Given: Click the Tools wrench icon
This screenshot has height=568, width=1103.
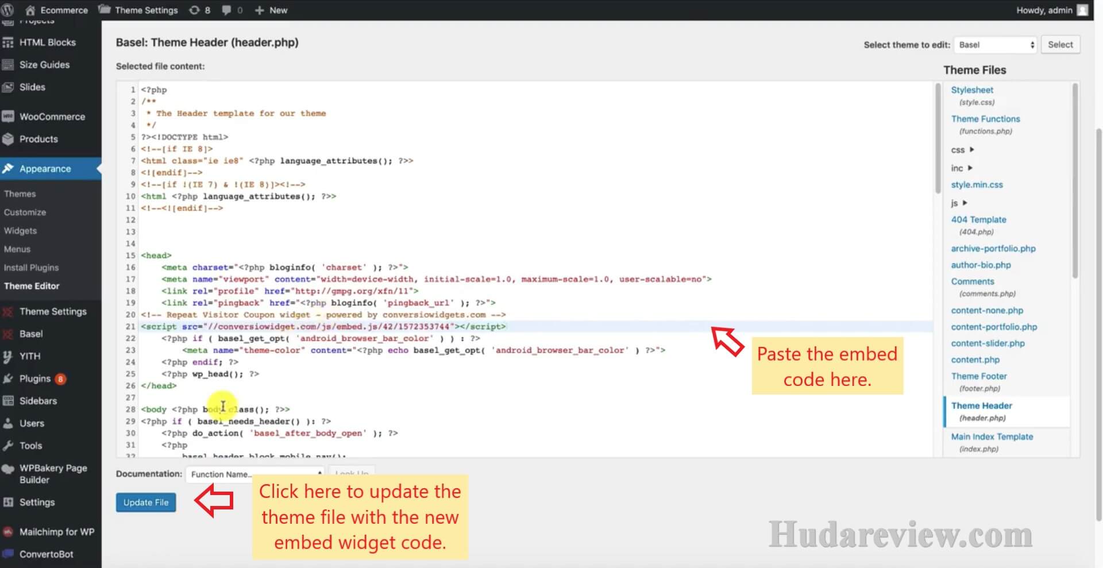Looking at the screenshot, I should click(x=8, y=446).
